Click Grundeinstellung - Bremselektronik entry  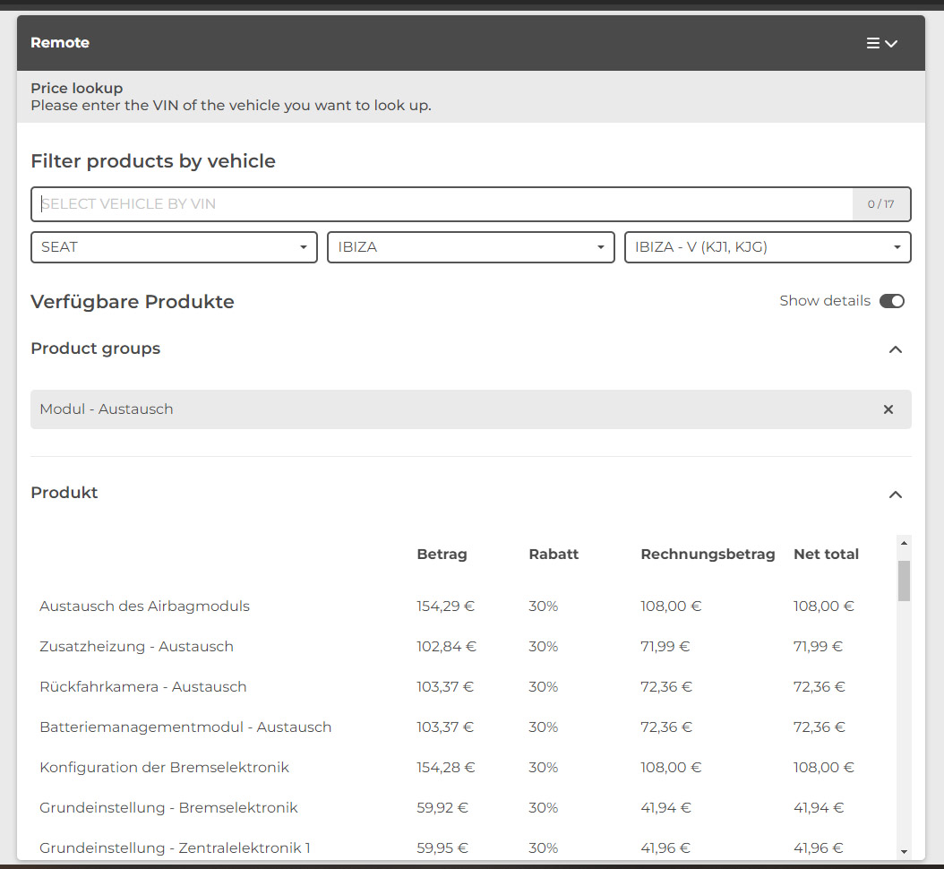168,808
